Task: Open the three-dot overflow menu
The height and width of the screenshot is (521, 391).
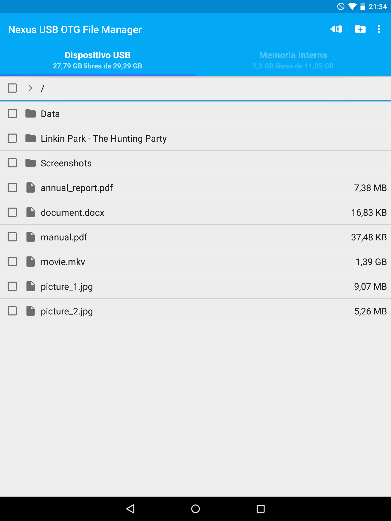Action: [x=379, y=29]
